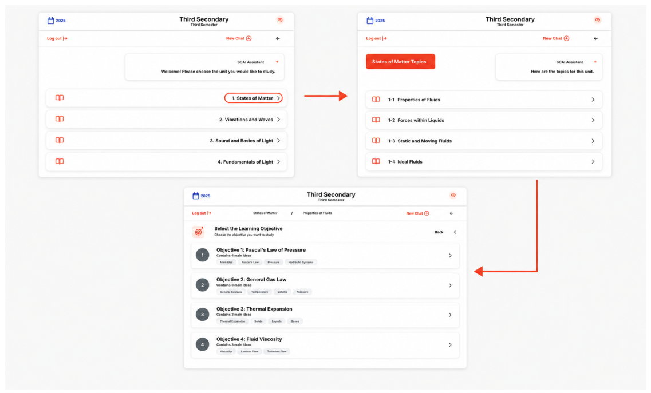Open the chevron on Objective 4: Fluid Viscosity
The height and width of the screenshot is (393, 651).
450,345
